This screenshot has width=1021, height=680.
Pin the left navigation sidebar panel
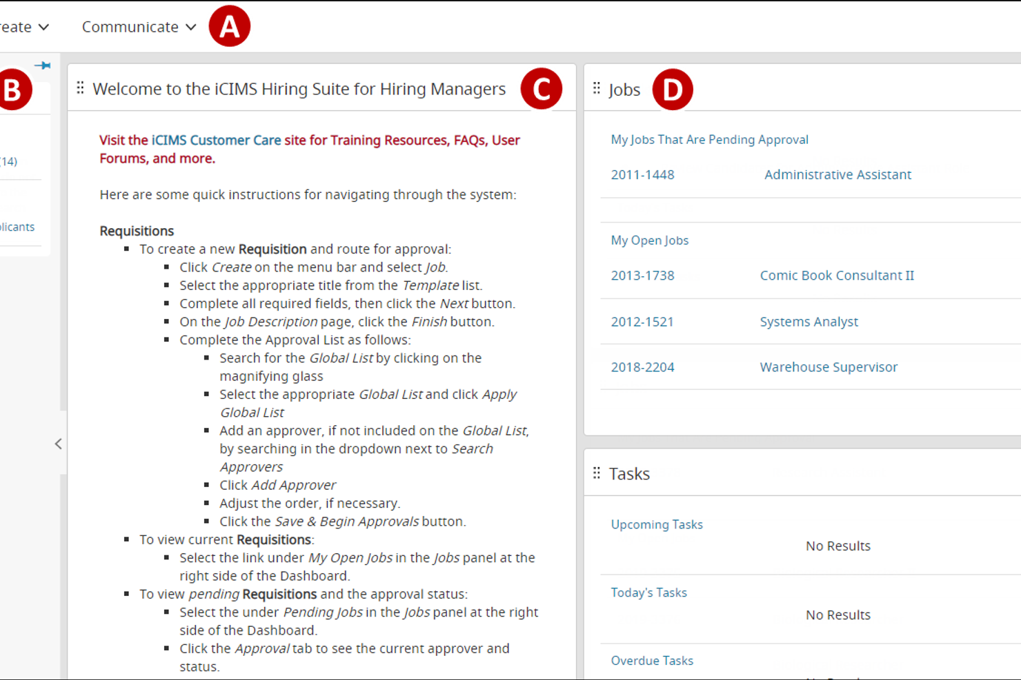coord(43,65)
